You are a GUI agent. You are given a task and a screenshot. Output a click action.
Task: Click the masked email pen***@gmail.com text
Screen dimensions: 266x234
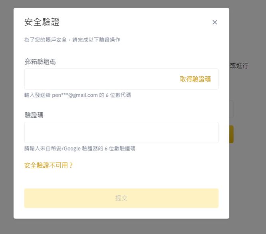75,95
